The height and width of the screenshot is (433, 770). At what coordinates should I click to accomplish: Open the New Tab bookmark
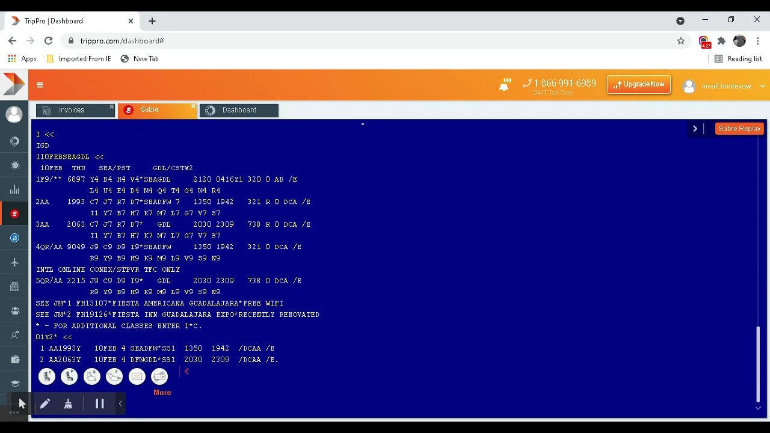click(x=140, y=59)
